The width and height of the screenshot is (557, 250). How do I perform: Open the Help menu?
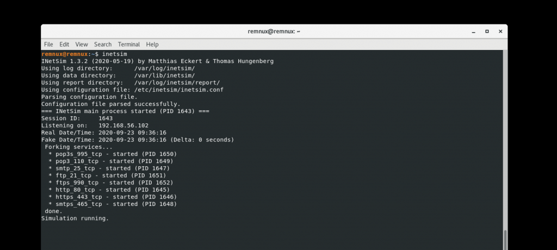[x=152, y=45]
